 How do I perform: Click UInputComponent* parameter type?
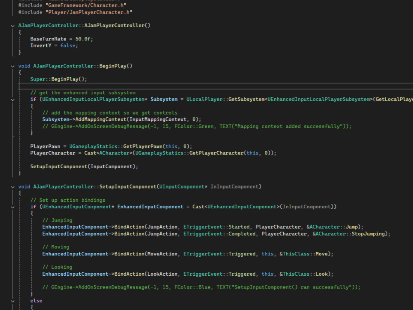[x=183, y=187]
